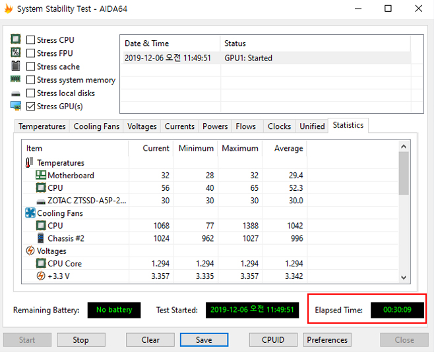Click the Status log column header
The width and height of the screenshot is (434, 352).
315,43
